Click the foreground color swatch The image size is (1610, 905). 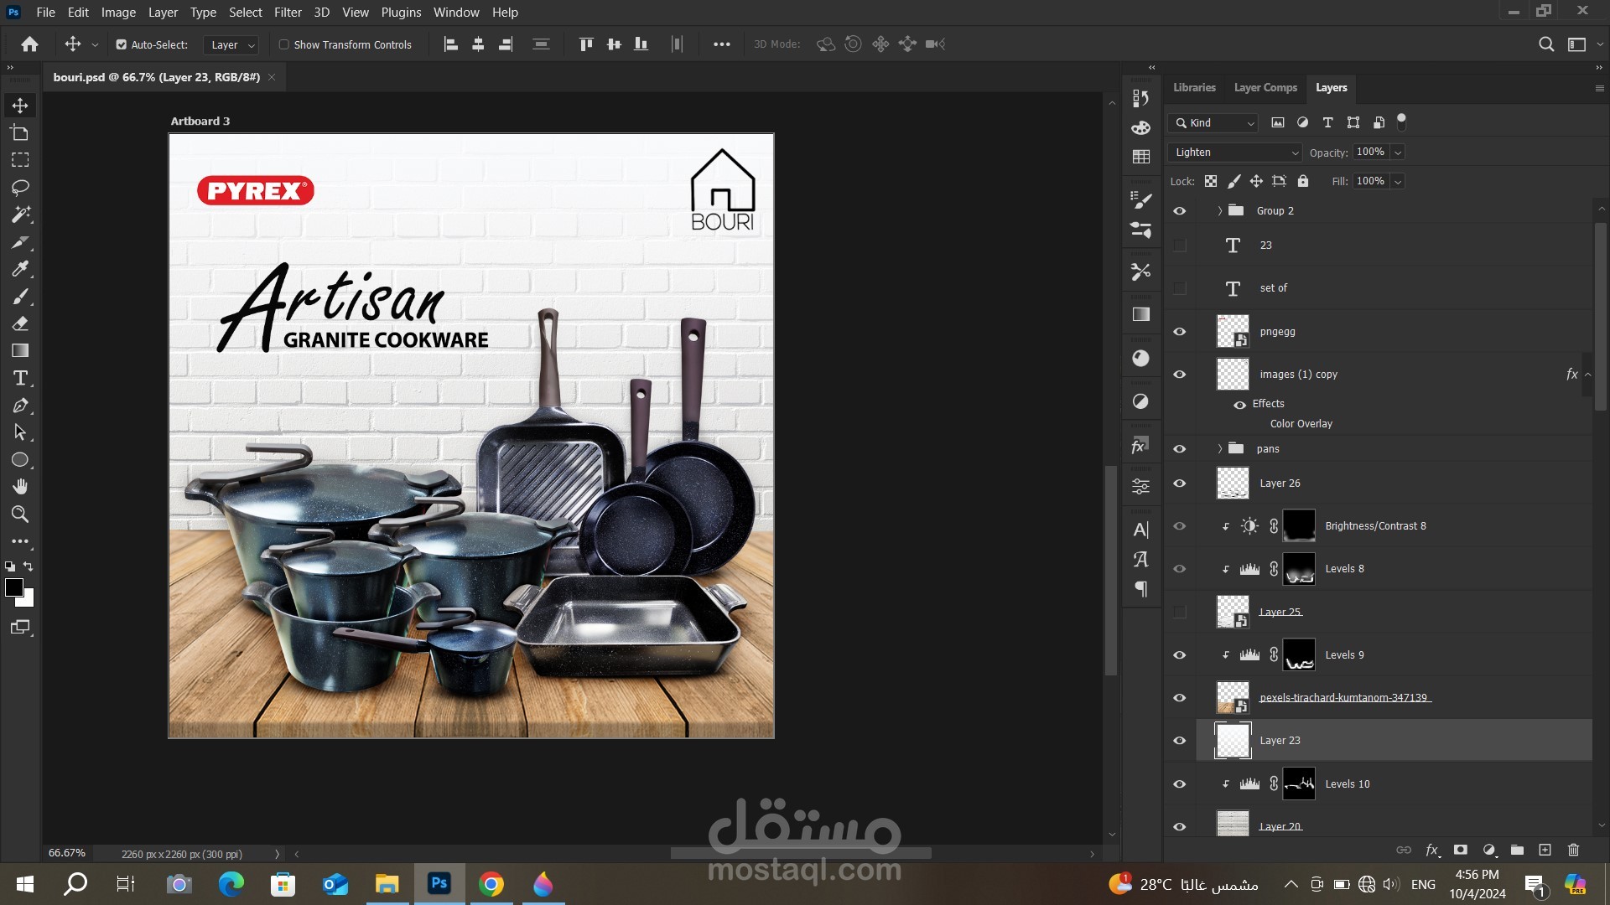[13, 587]
